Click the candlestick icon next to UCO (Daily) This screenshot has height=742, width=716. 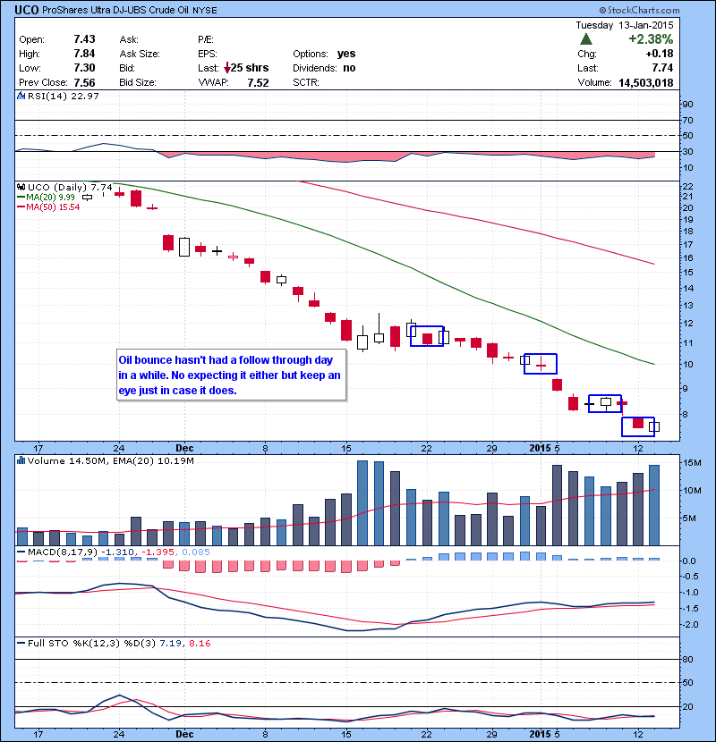[x=21, y=187]
